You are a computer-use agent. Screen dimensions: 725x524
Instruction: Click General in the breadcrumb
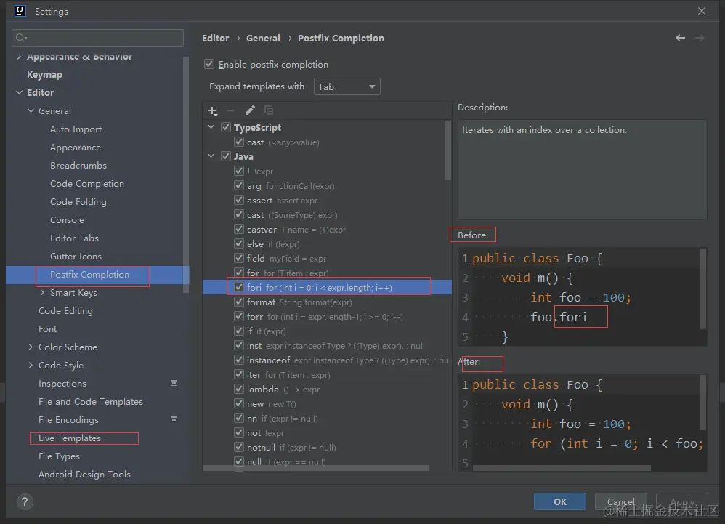[x=263, y=38]
